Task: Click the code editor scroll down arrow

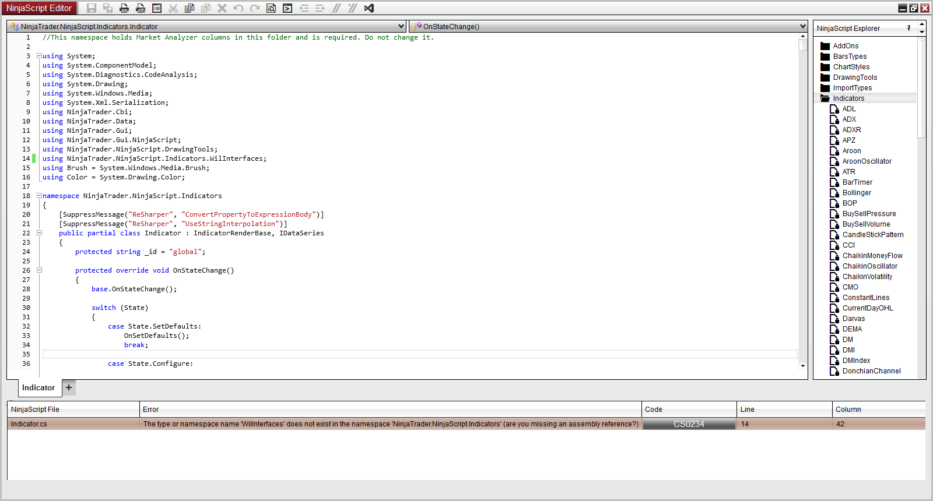Action: click(x=803, y=366)
